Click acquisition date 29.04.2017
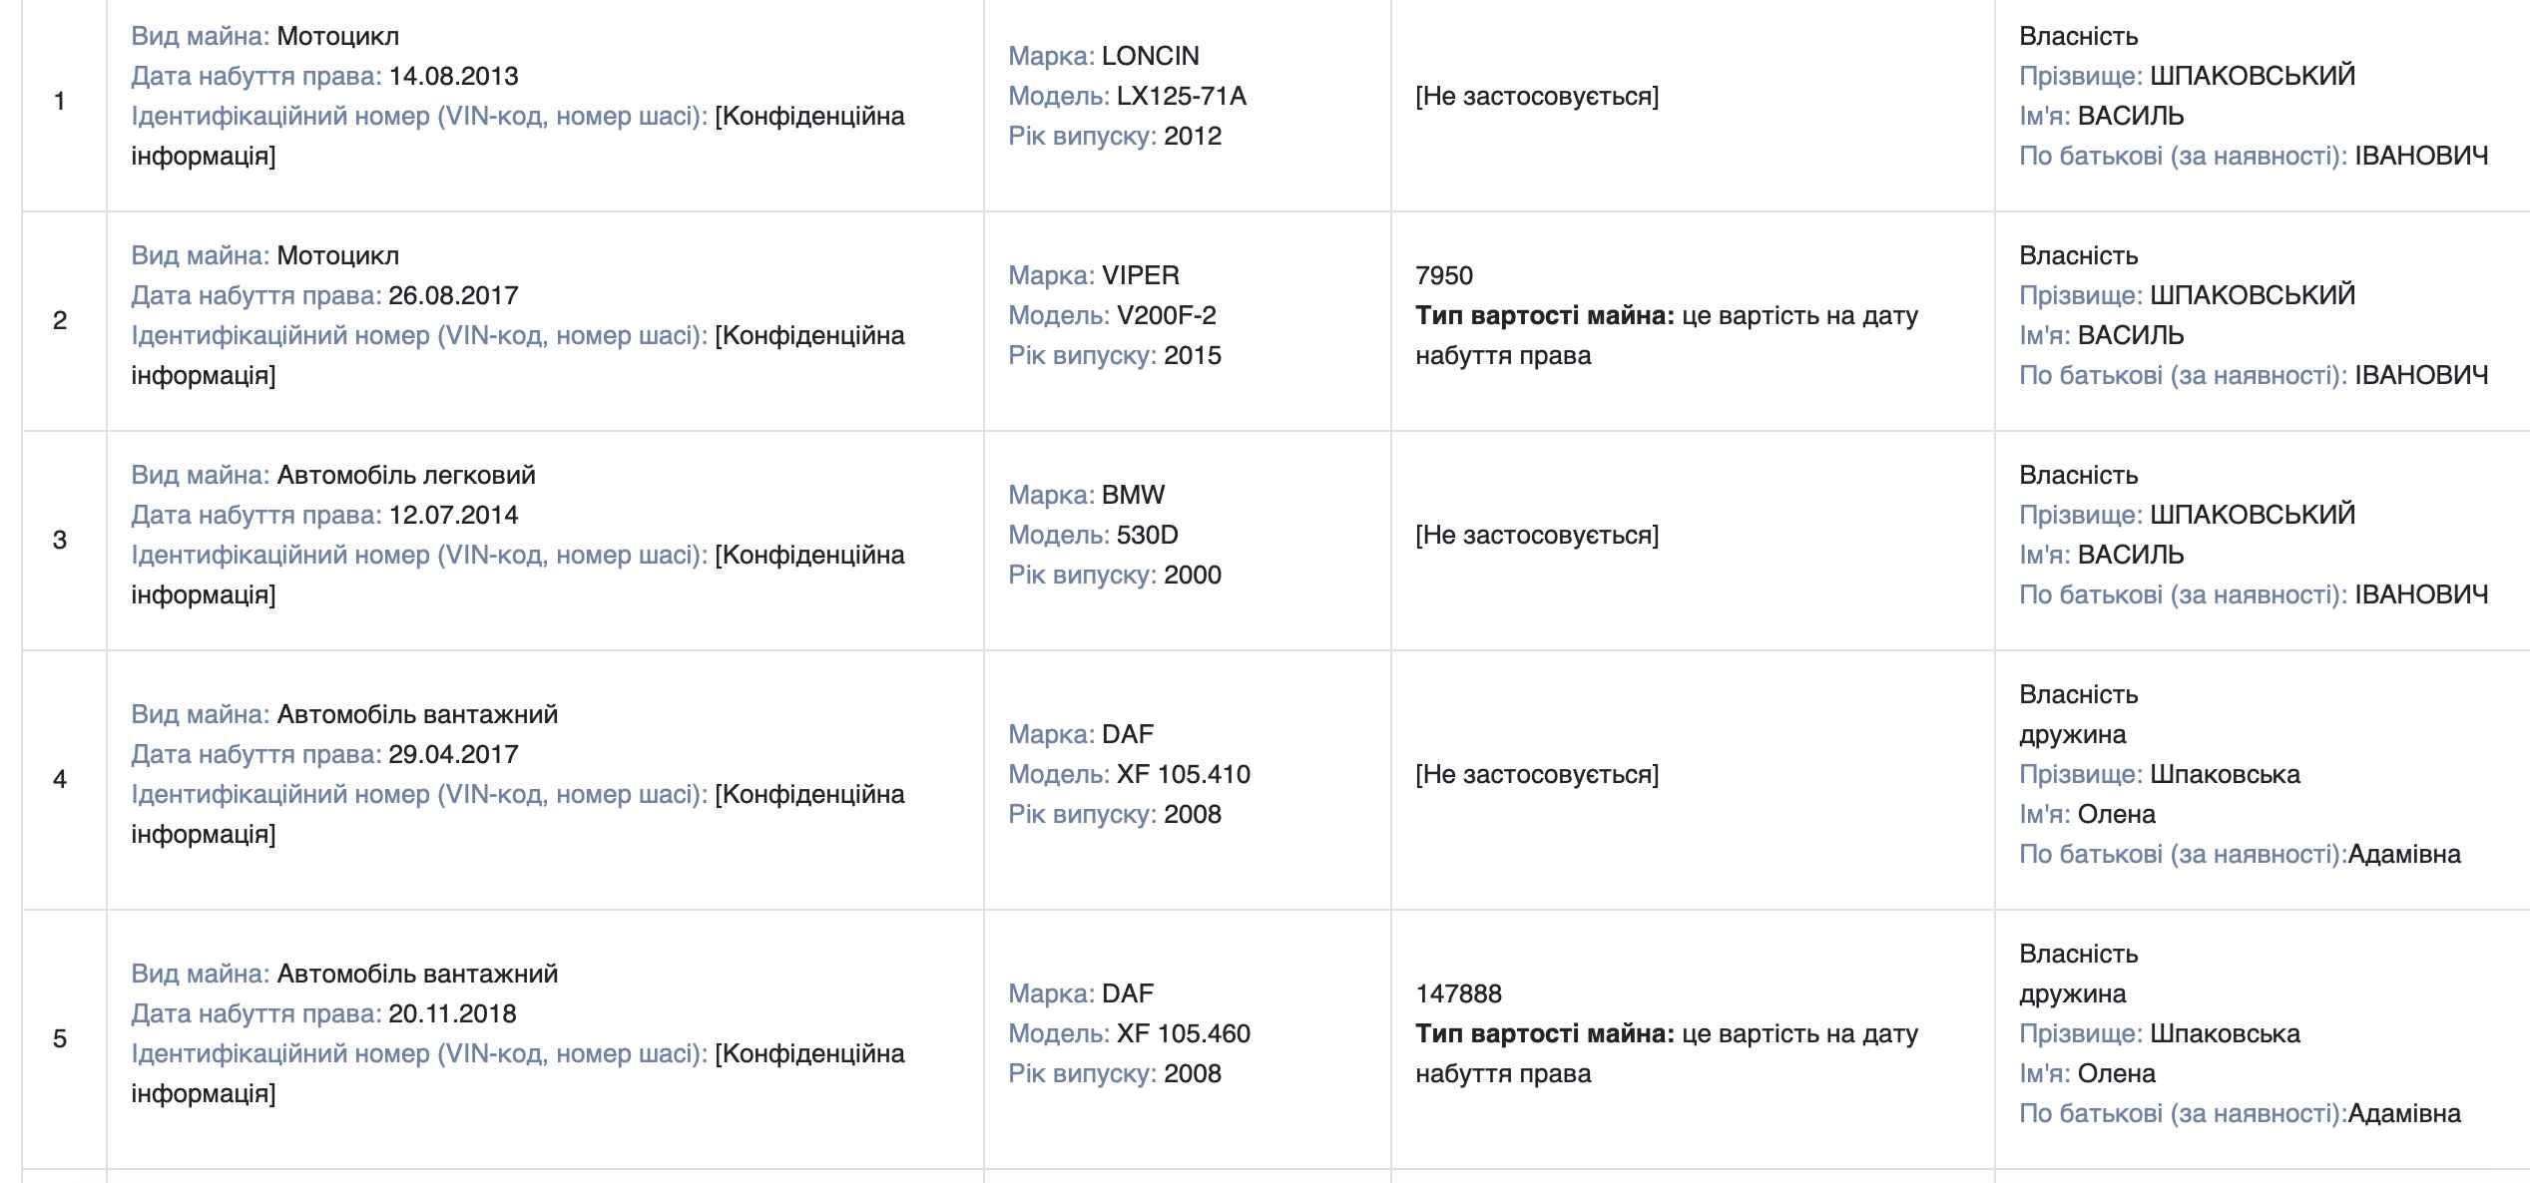This screenshot has height=1183, width=2530. 453,754
